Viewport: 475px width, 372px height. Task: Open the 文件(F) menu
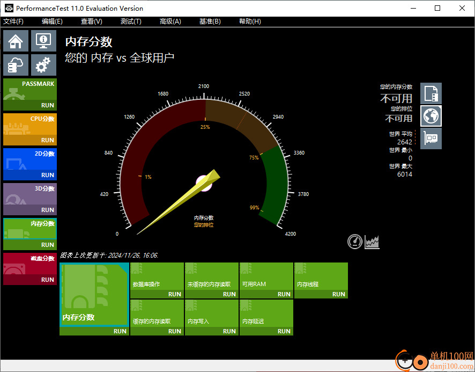point(13,21)
